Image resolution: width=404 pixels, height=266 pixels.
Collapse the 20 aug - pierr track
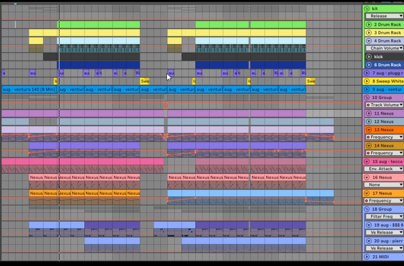tap(369, 241)
